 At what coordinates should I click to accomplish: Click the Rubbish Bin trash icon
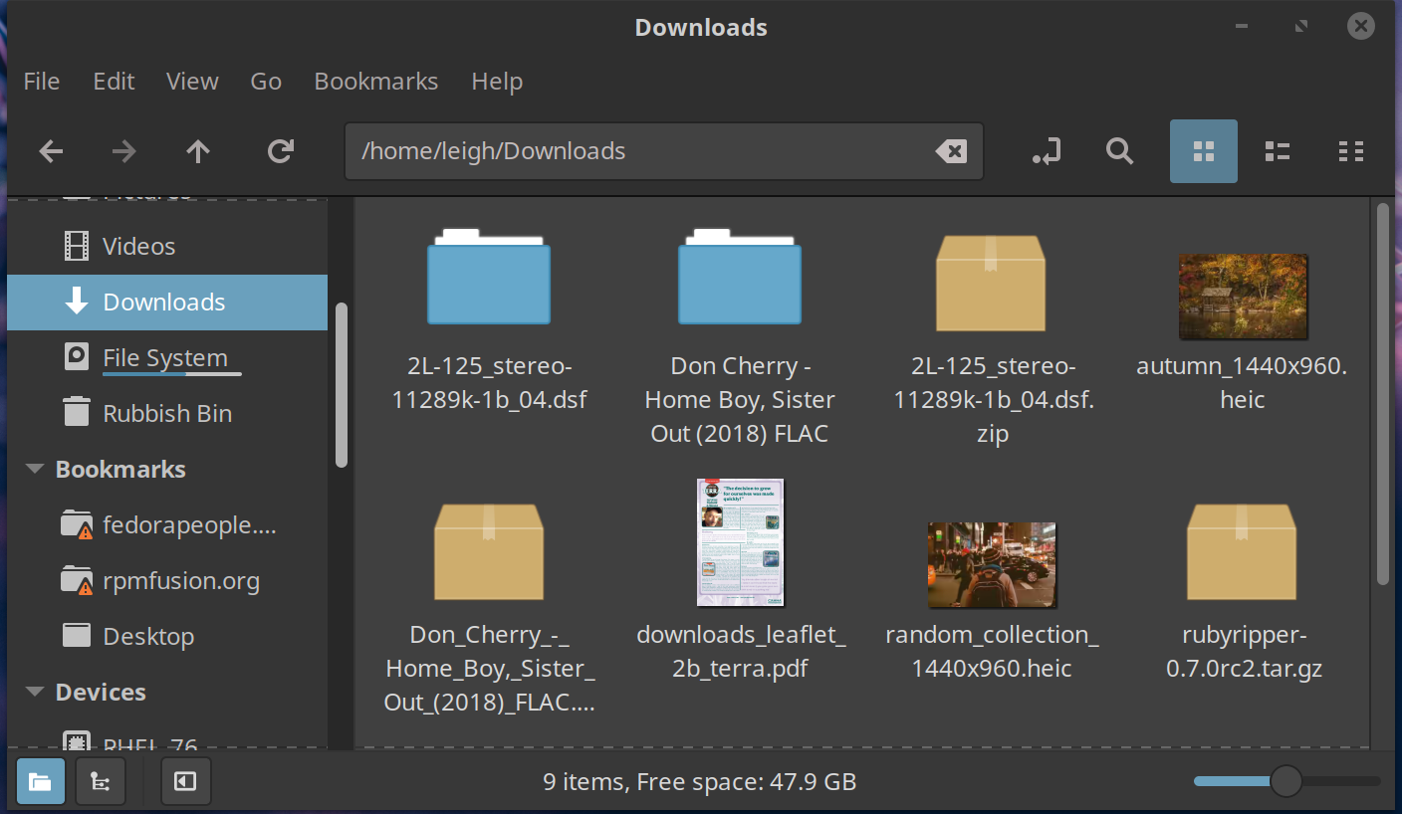point(76,413)
